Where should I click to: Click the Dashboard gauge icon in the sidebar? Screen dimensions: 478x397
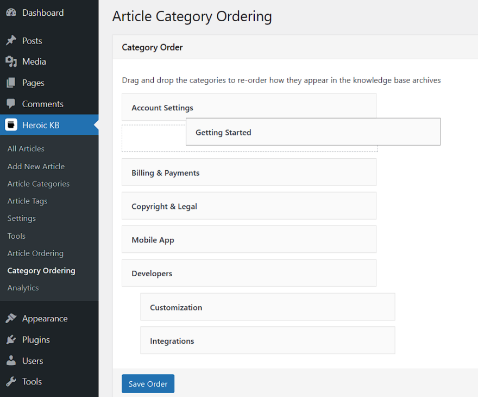click(x=12, y=12)
